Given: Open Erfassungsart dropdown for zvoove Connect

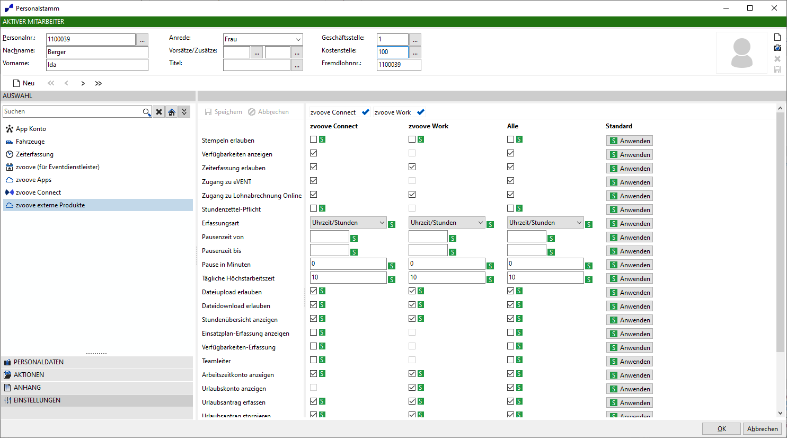Looking at the screenshot, I should (382, 223).
